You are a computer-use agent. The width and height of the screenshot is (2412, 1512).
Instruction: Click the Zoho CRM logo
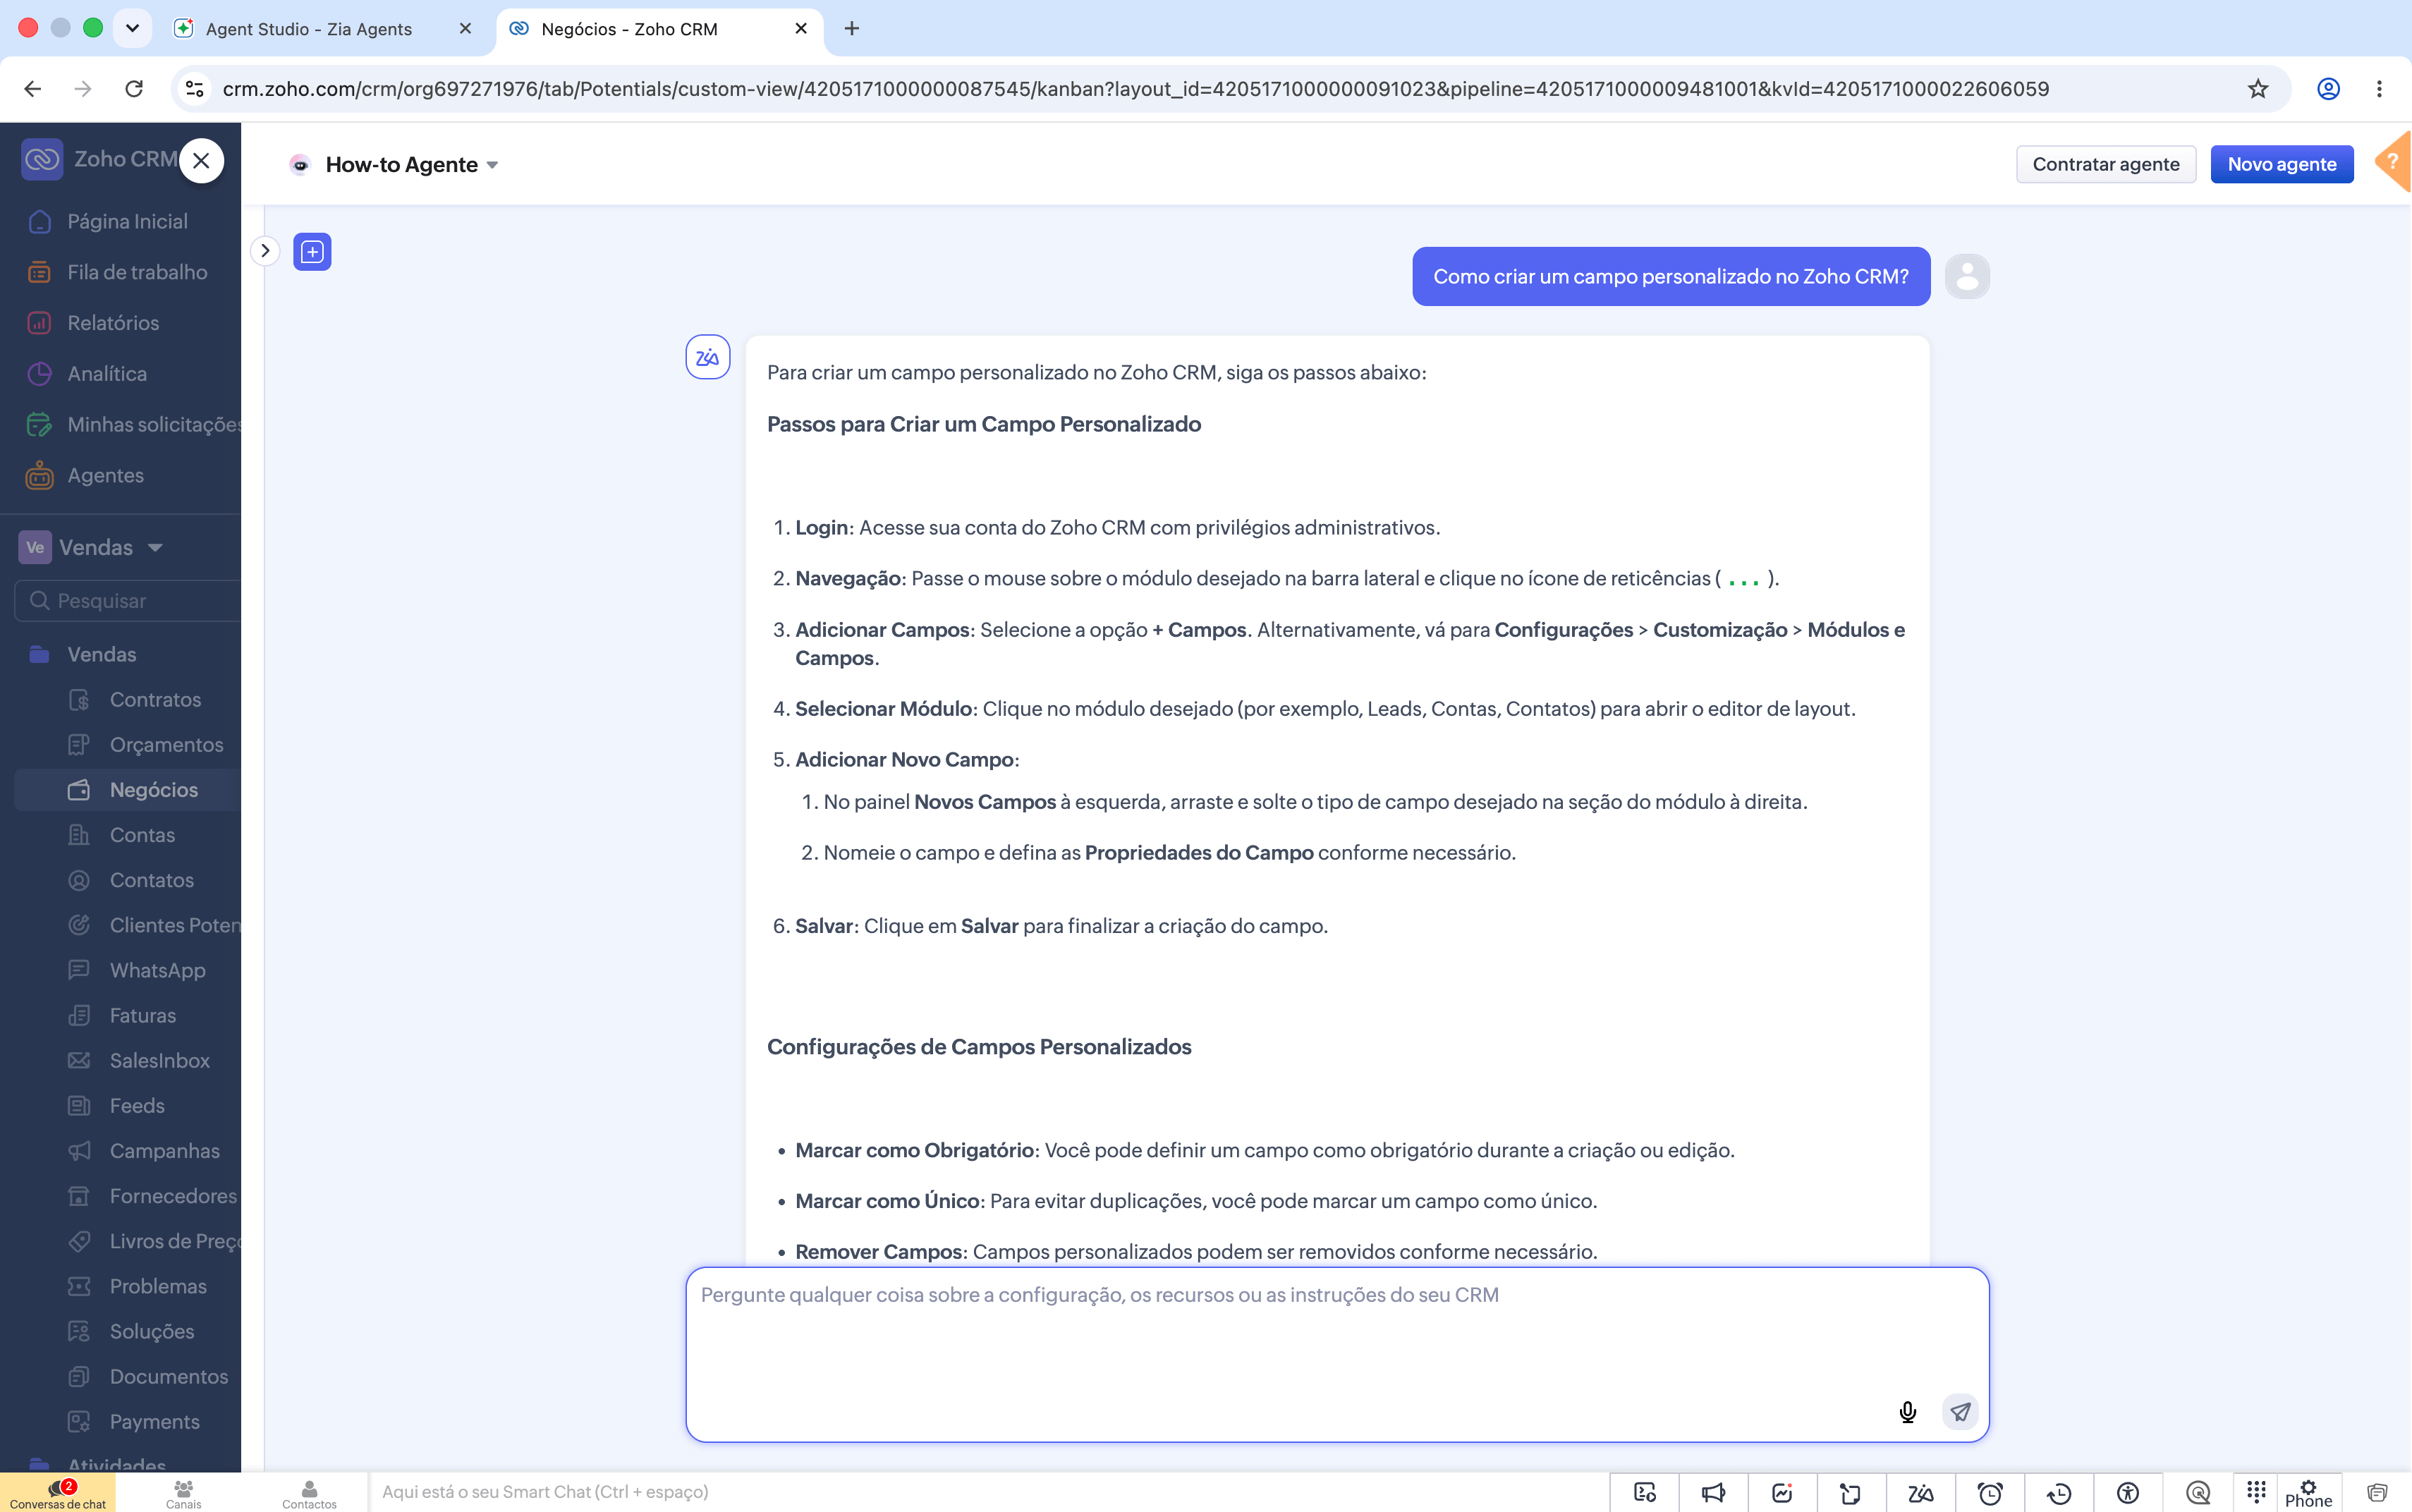42,159
